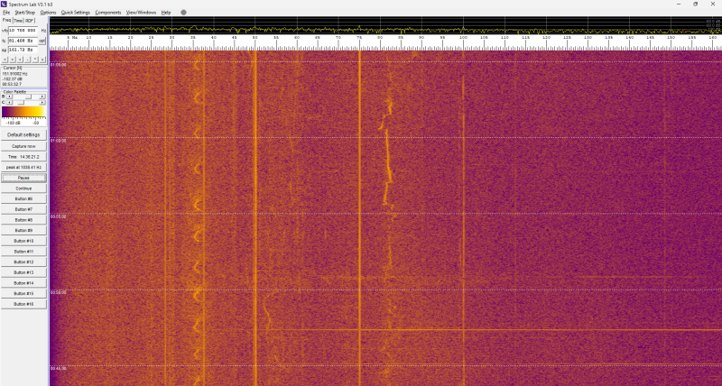This screenshot has height=386, width=722.
Task: Switch to the RDF tab
Action: tap(30, 21)
